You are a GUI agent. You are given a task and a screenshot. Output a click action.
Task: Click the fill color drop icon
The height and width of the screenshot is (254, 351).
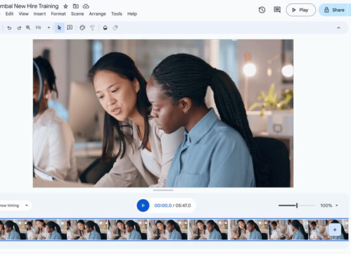coord(105,27)
